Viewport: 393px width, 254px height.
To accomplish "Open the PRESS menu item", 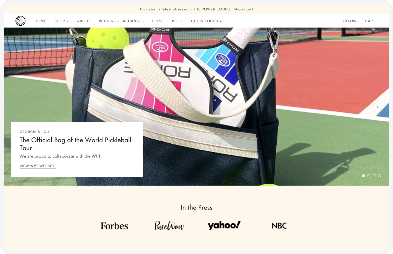I will pos(158,21).
